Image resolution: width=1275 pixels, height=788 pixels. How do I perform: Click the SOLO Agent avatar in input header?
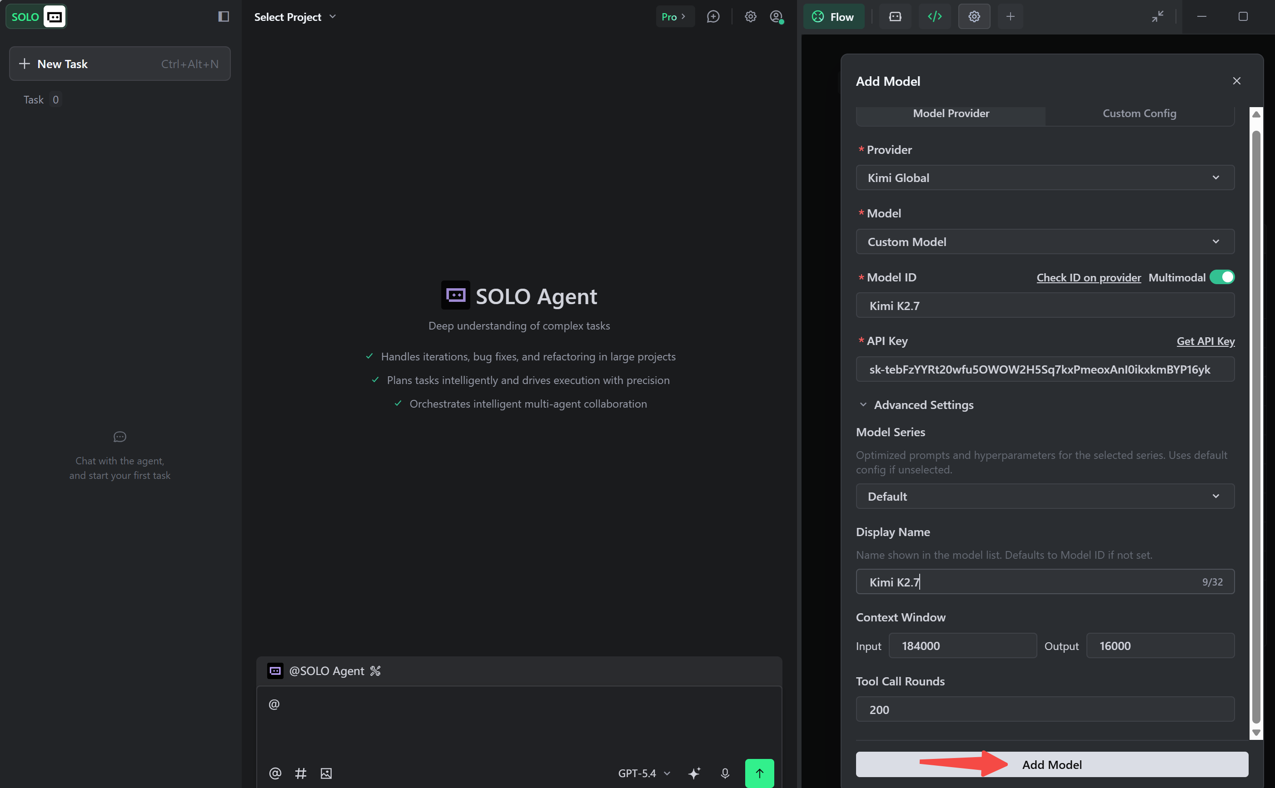tap(275, 671)
